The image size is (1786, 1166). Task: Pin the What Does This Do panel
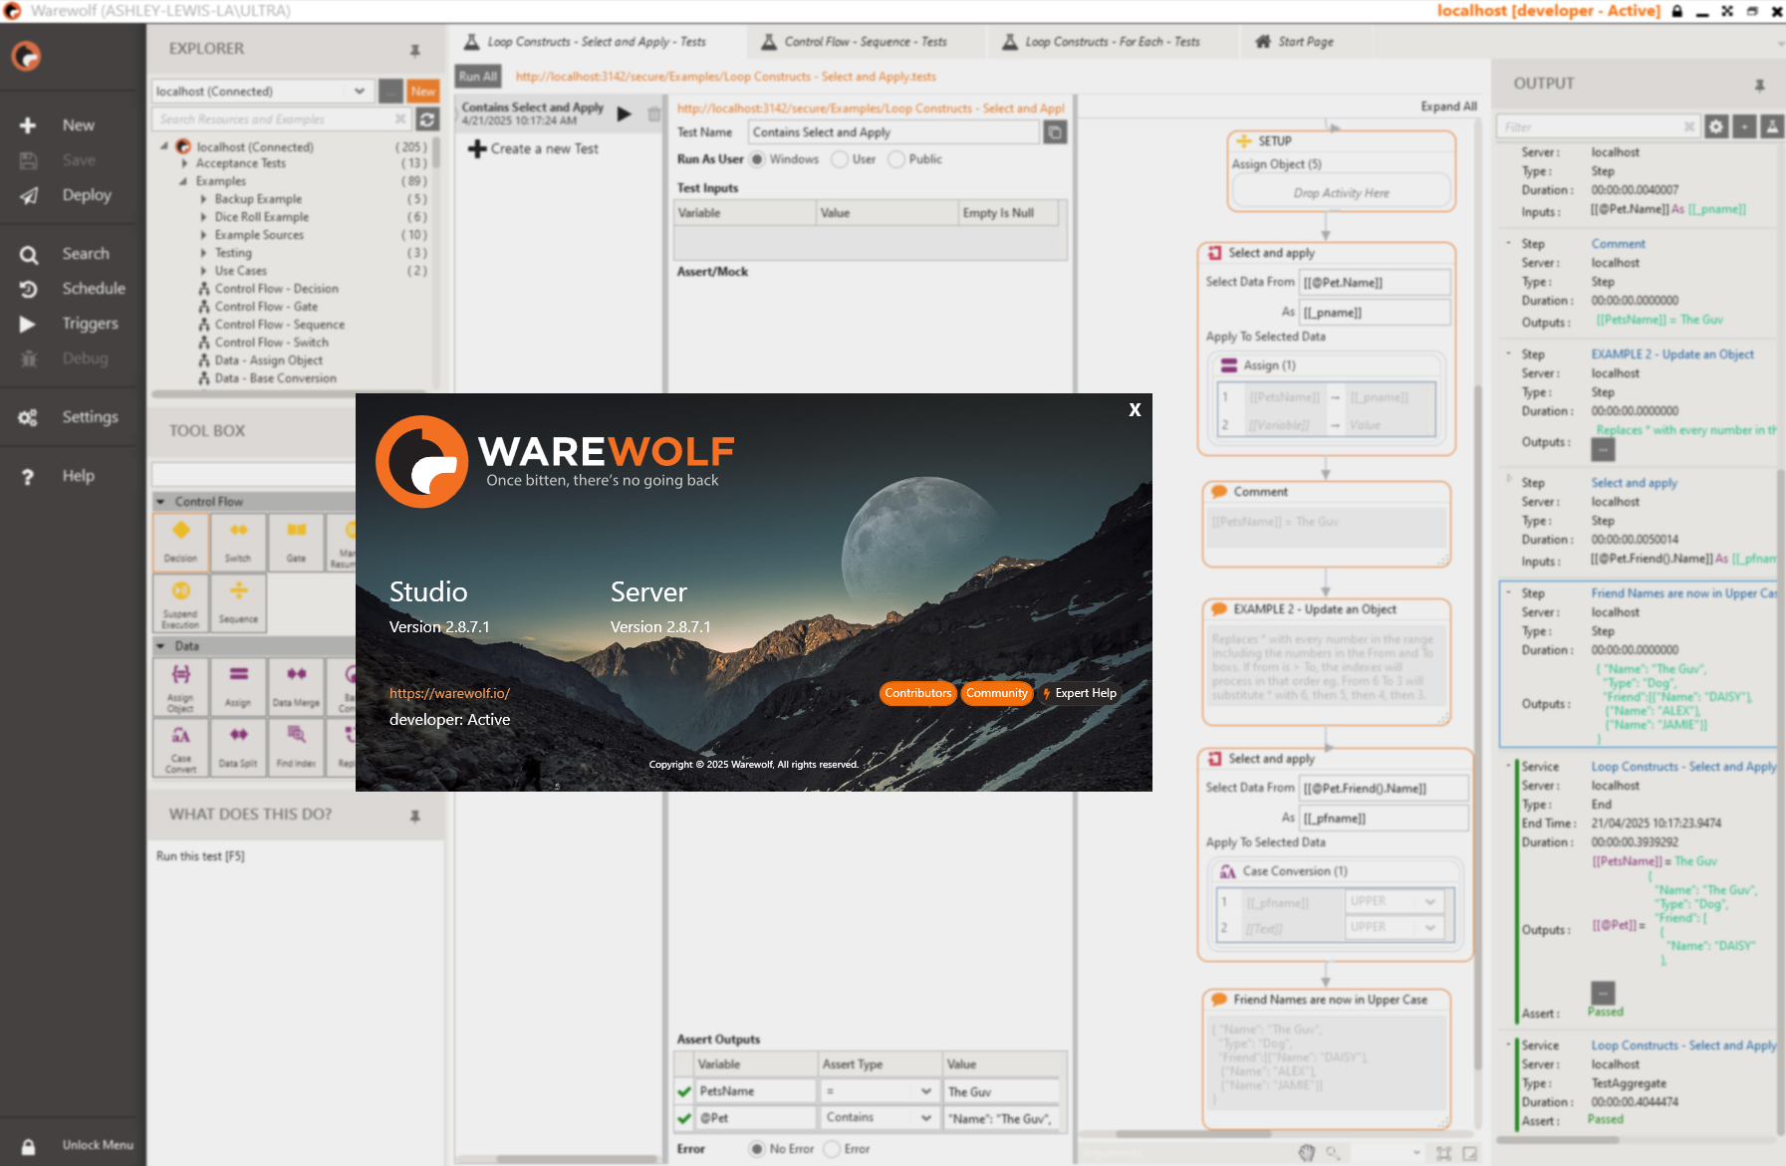[x=415, y=816]
